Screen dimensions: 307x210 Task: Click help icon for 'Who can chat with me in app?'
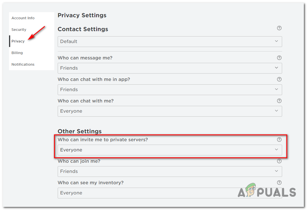279,79
